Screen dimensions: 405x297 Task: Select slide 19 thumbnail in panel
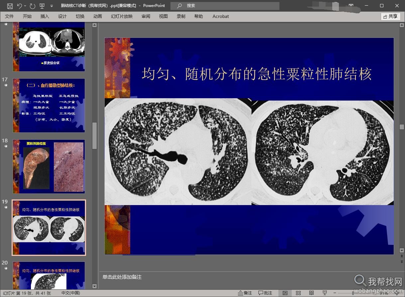pyautogui.click(x=49, y=228)
